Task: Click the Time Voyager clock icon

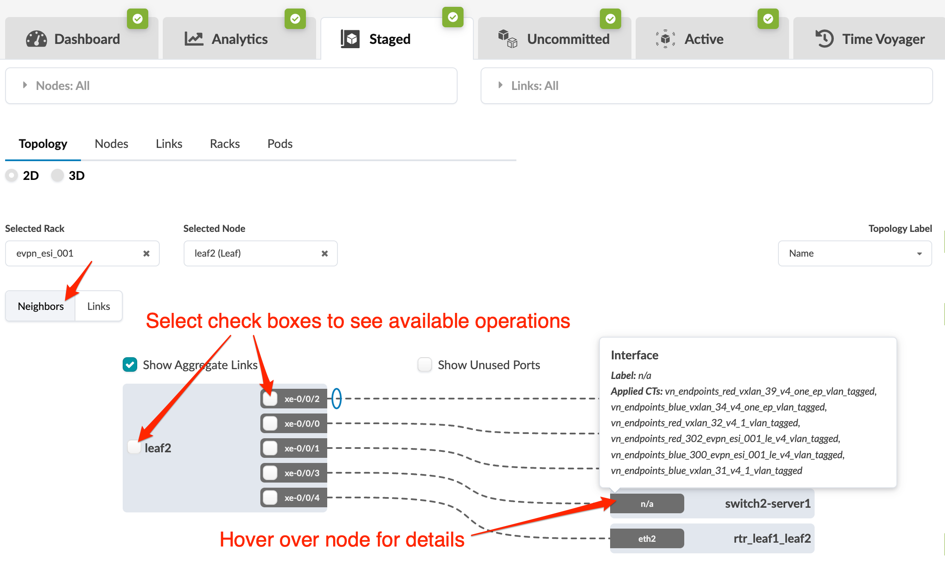Action: point(824,39)
